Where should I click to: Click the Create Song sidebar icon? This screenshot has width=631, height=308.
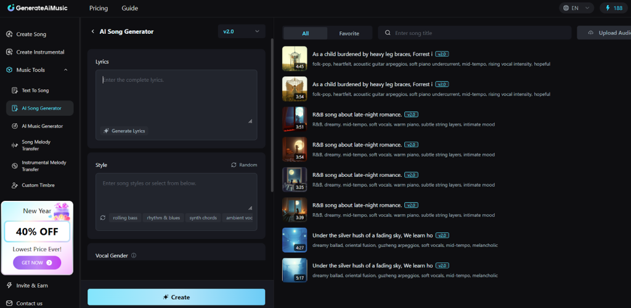tap(9, 34)
